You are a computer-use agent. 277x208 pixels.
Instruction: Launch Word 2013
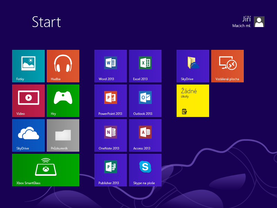(110, 66)
